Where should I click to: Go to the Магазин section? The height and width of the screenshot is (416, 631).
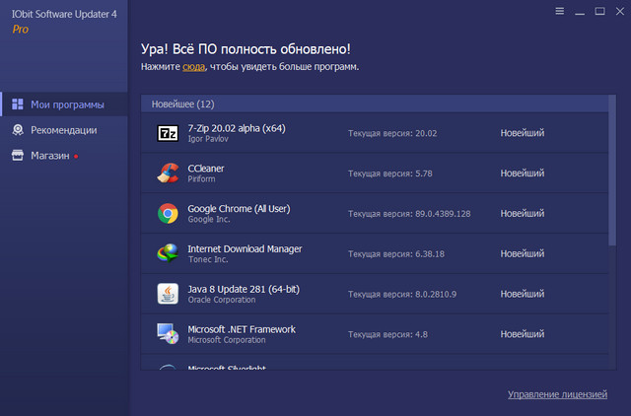pyautogui.click(x=49, y=156)
